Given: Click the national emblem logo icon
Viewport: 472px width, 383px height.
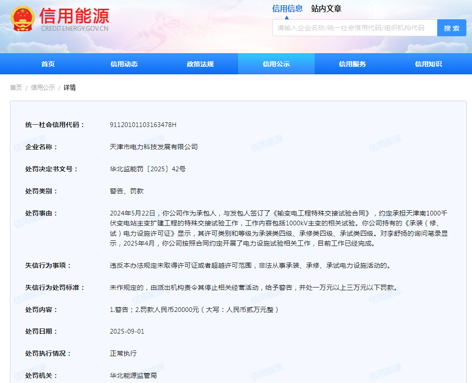Looking at the screenshot, I should pos(23,18).
